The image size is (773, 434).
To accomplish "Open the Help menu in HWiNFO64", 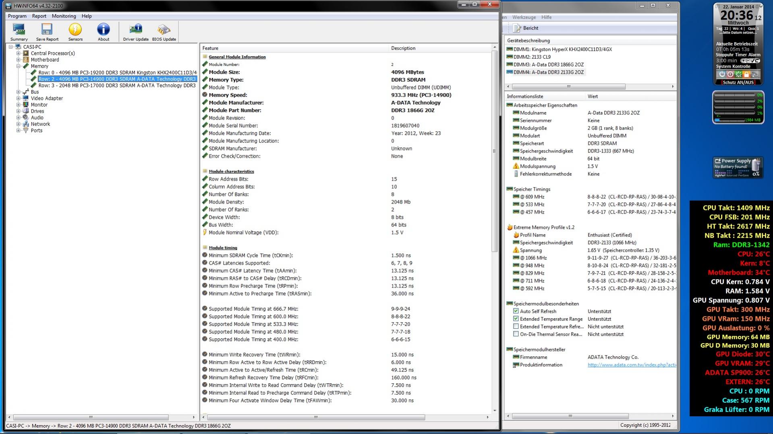I will point(87,16).
